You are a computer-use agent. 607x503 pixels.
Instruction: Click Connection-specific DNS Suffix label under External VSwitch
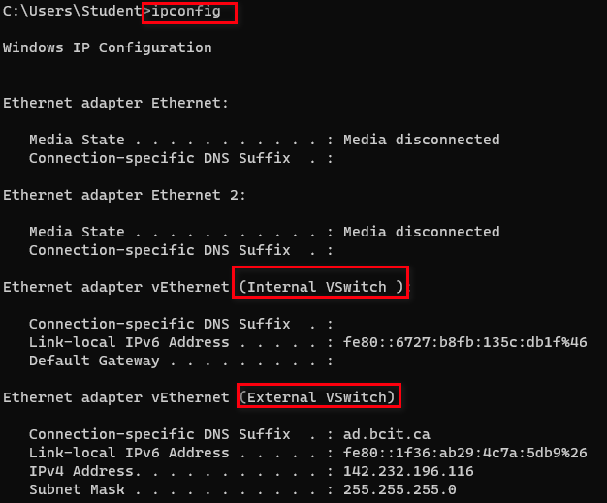tap(159, 434)
